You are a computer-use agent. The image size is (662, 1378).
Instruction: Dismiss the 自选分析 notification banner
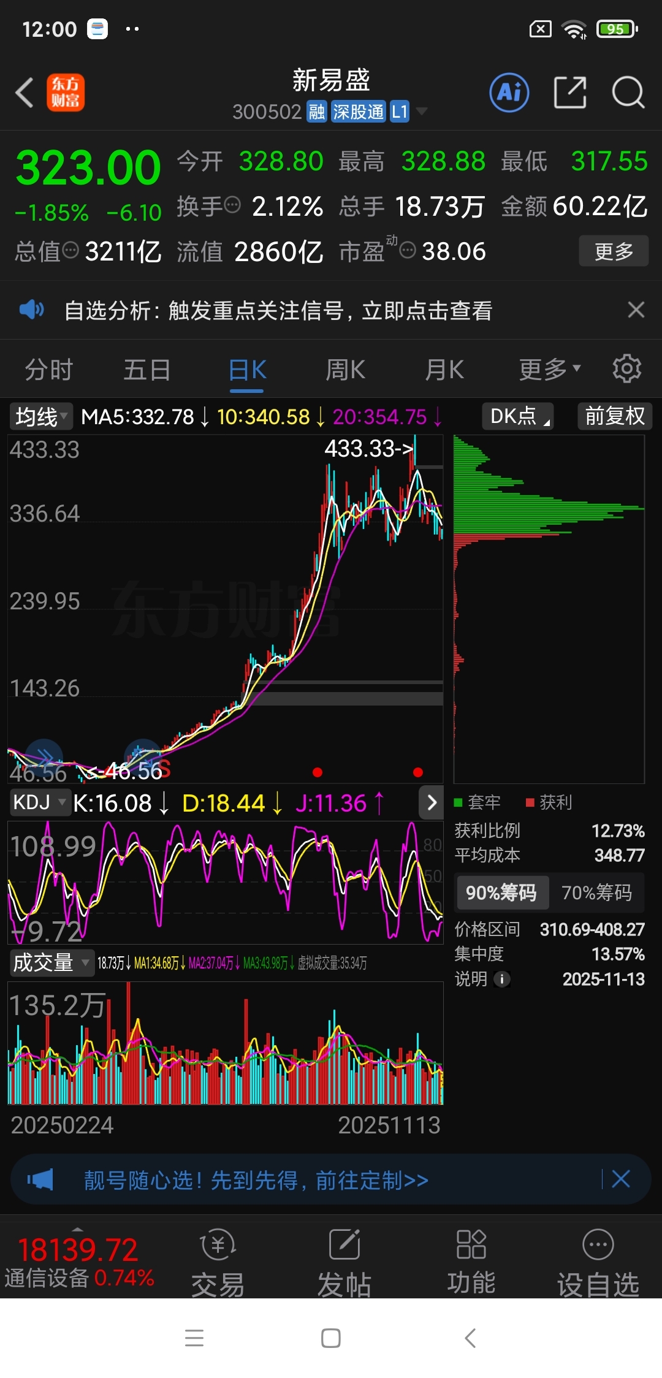[636, 310]
